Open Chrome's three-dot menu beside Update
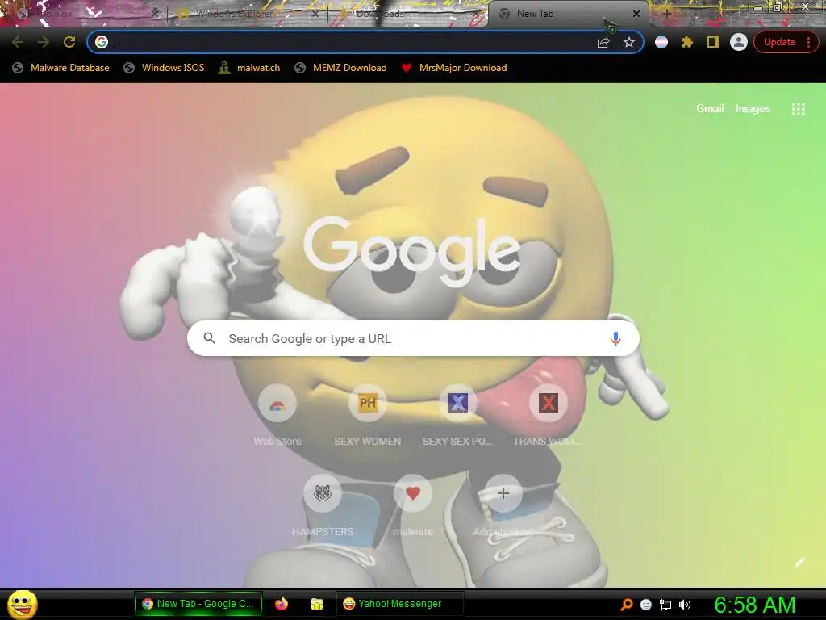826x620 pixels. 808,42
